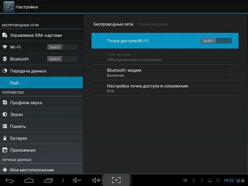
Task: Tap the battery icon in sidebar
Action: pos(5,138)
